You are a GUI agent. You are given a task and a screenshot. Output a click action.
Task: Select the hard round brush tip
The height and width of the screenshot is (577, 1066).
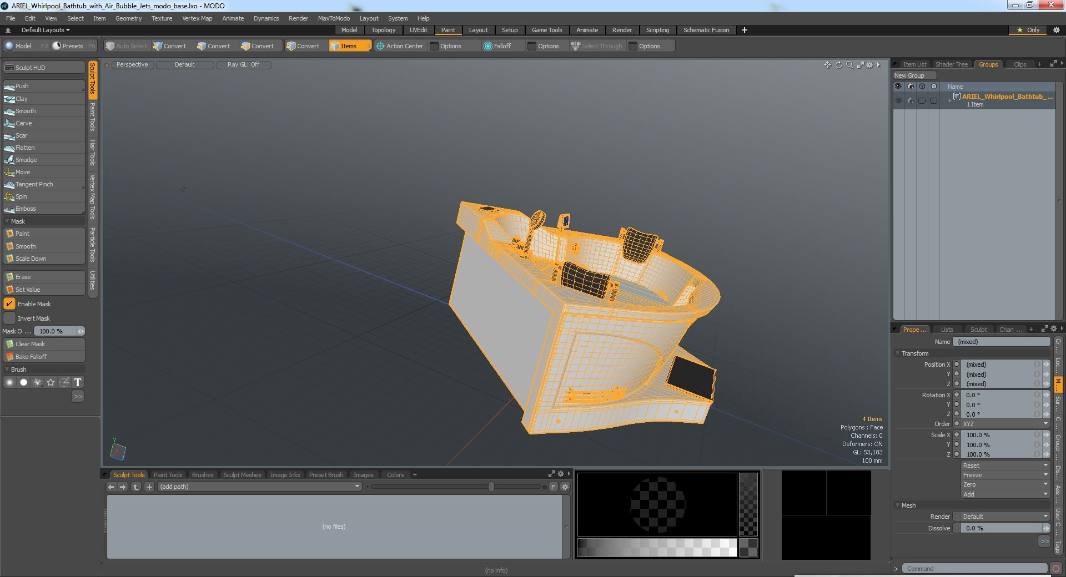click(x=23, y=382)
